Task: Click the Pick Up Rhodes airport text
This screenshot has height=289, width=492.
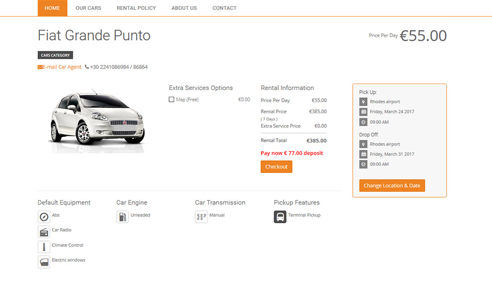Action: [385, 102]
